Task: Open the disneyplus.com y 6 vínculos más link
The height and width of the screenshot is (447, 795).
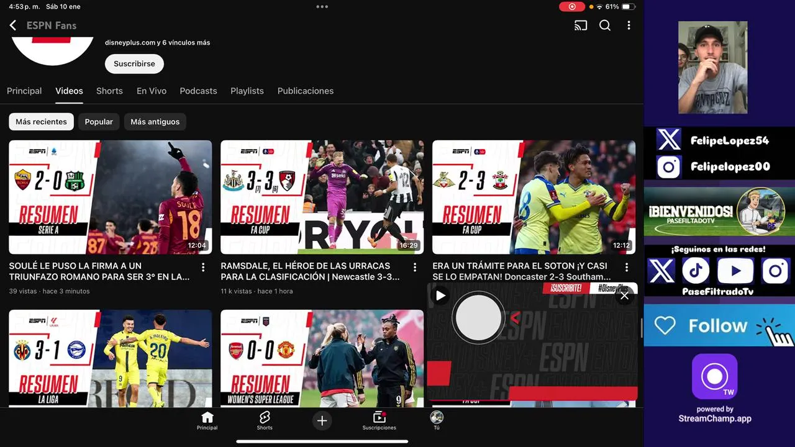Action: (157, 43)
